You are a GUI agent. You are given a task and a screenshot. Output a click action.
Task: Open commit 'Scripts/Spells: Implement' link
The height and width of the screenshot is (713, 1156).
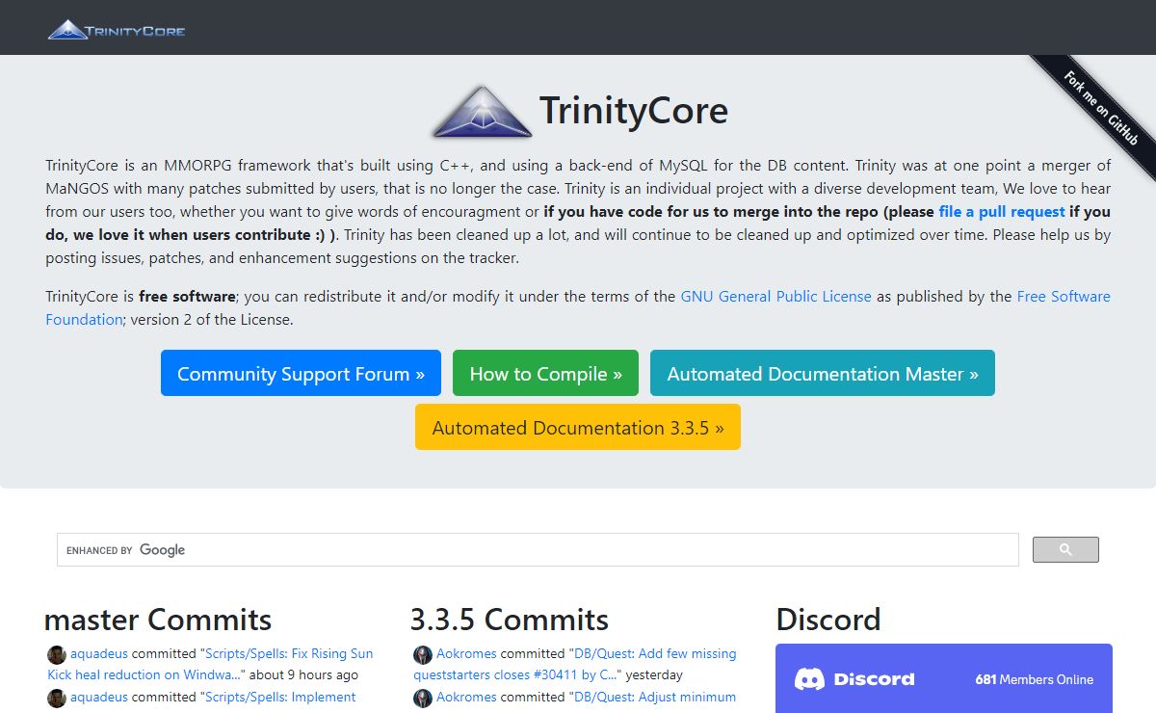pos(280,697)
